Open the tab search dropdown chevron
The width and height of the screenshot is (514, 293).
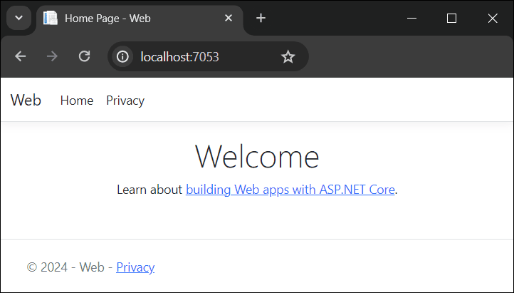click(x=19, y=18)
